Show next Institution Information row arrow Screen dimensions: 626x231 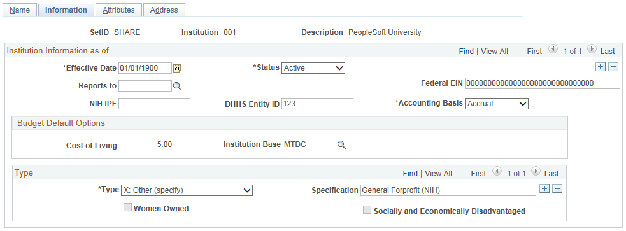(592, 50)
